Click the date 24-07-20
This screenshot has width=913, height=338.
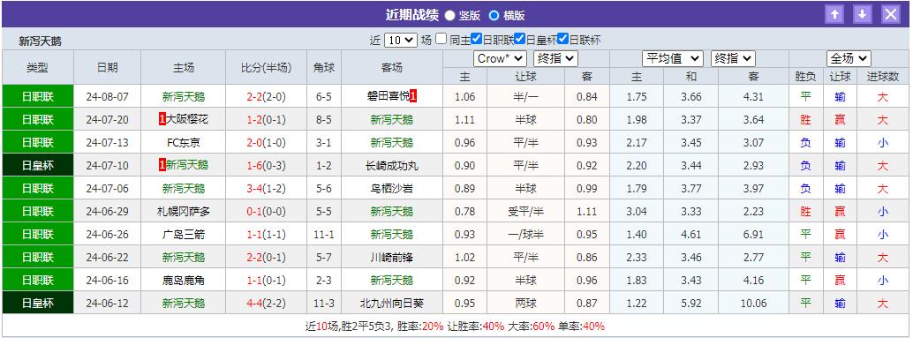[x=107, y=119]
